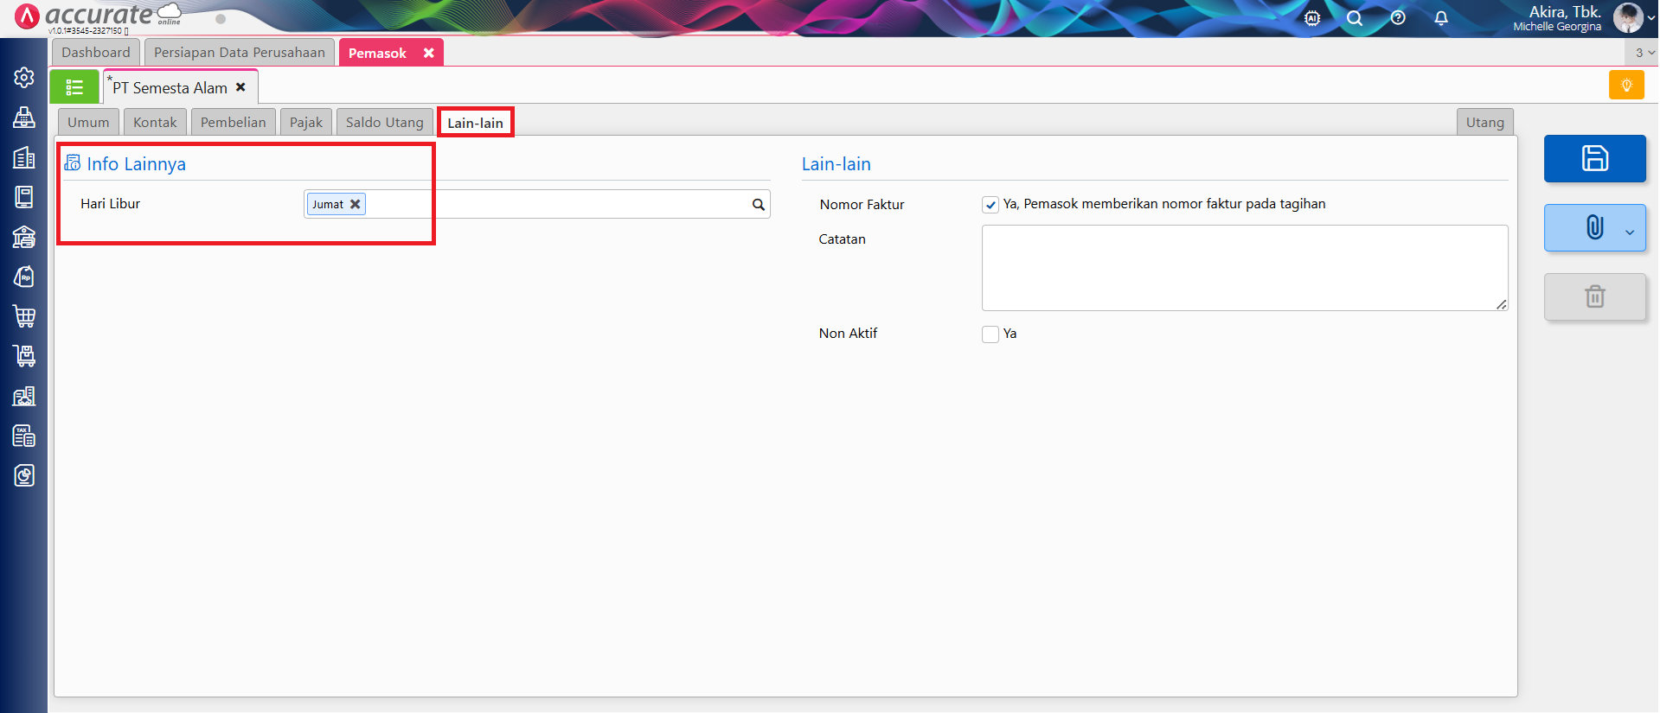
Task: Click the search magnifier in top bar
Action: [x=1355, y=18]
